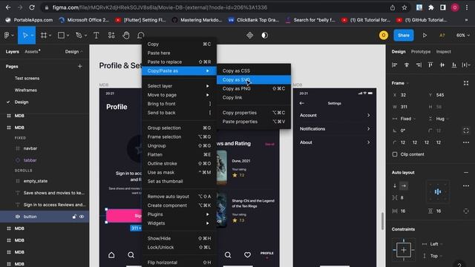The height and width of the screenshot is (267, 475).
Task: Select the Frame tool
Action: pos(44,36)
